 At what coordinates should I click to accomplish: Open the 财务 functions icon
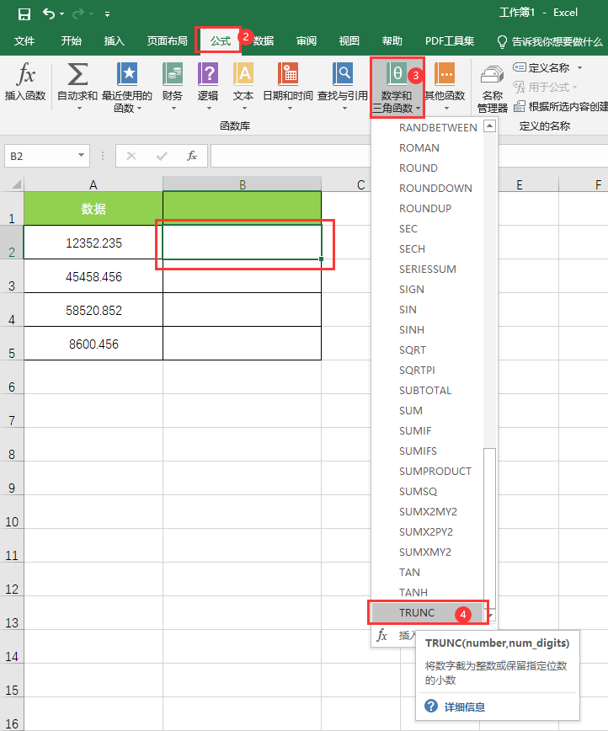tap(173, 74)
